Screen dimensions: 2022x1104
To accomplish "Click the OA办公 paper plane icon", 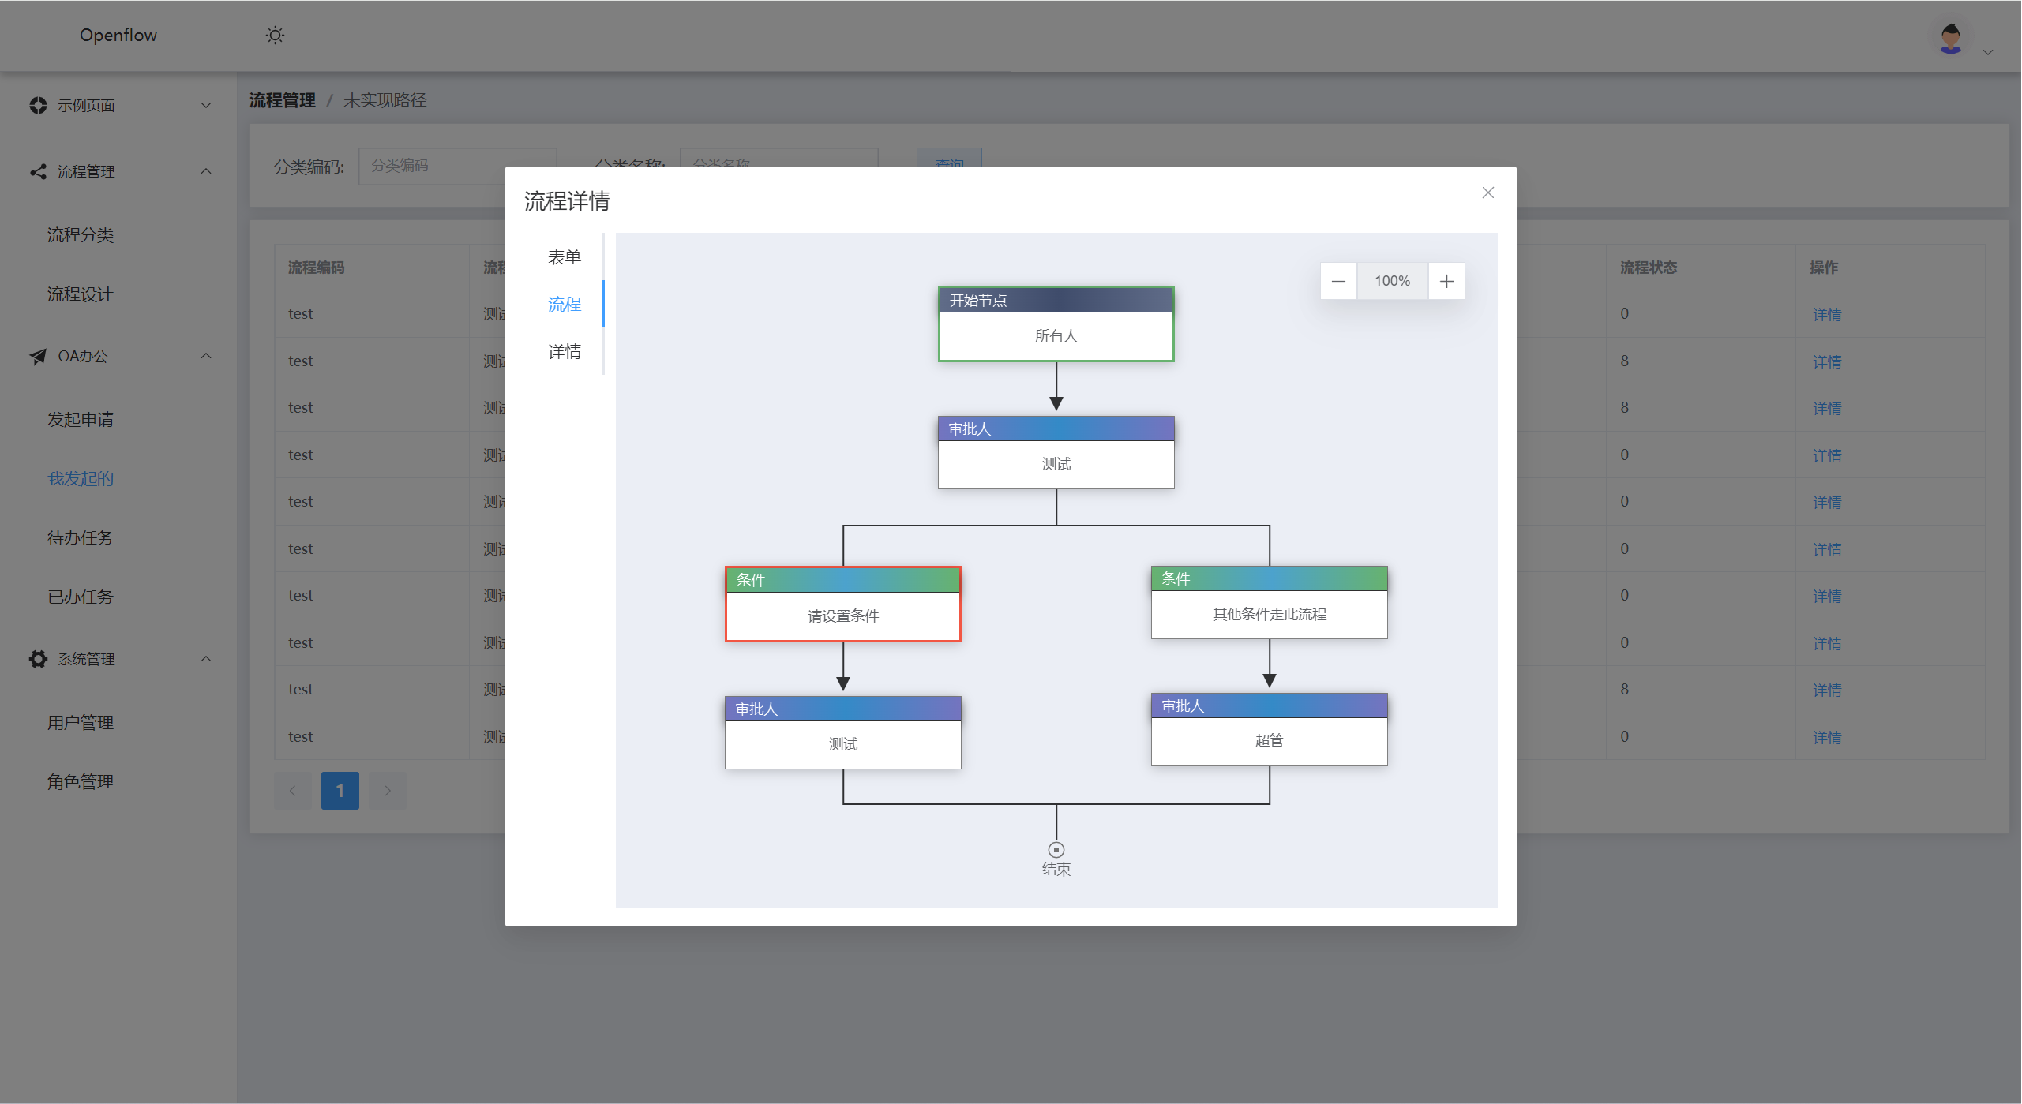I will (x=38, y=356).
